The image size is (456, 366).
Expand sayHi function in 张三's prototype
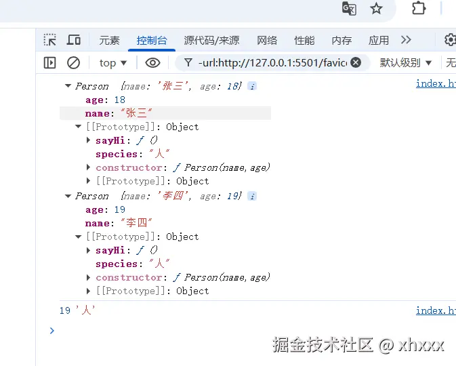[88, 140]
